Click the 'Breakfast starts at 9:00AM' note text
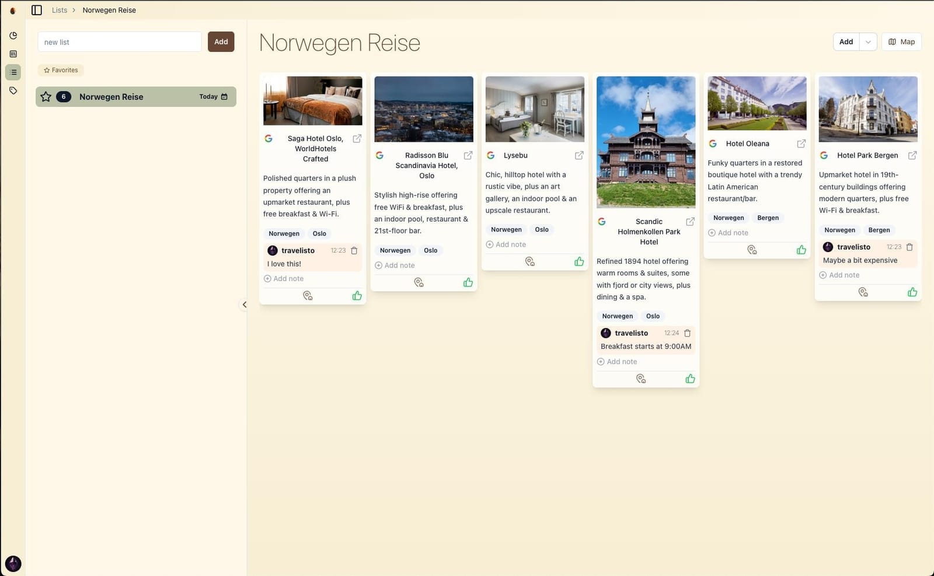The width and height of the screenshot is (934, 576). pyautogui.click(x=646, y=347)
